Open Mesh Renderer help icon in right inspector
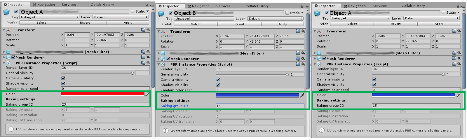Viewport: 467px width, 140px height. point(454,58)
